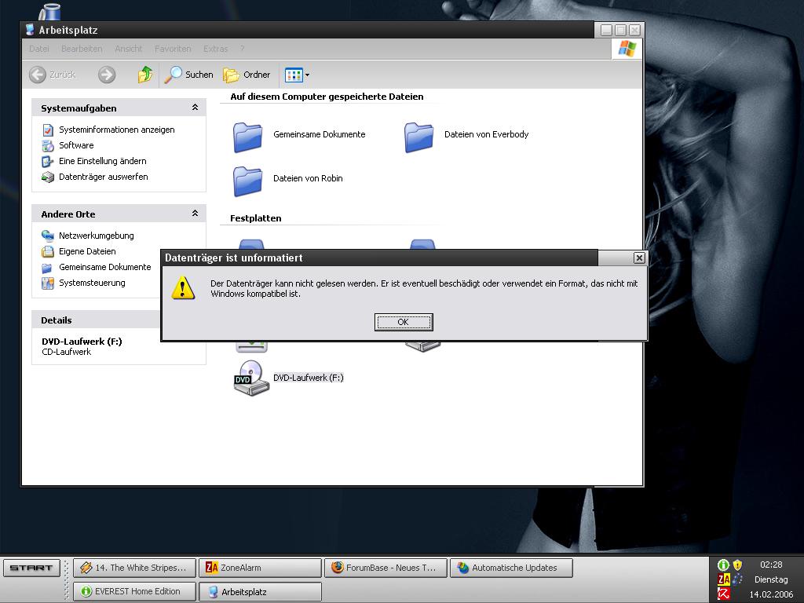Click the Netzwerkumgebung globe icon
This screenshot has height=603, width=804.
pyautogui.click(x=48, y=236)
